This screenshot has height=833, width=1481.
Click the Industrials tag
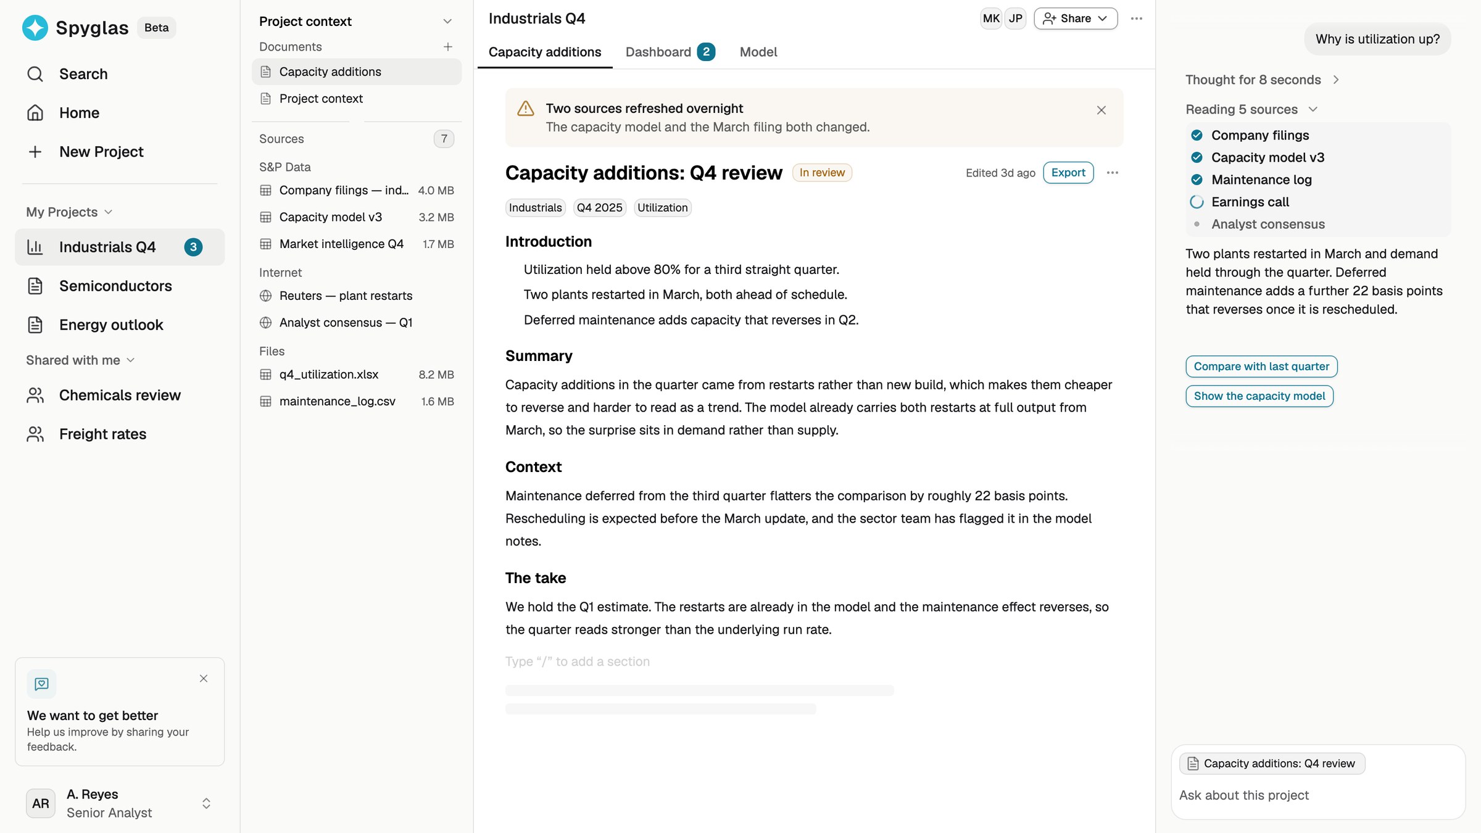coord(535,208)
